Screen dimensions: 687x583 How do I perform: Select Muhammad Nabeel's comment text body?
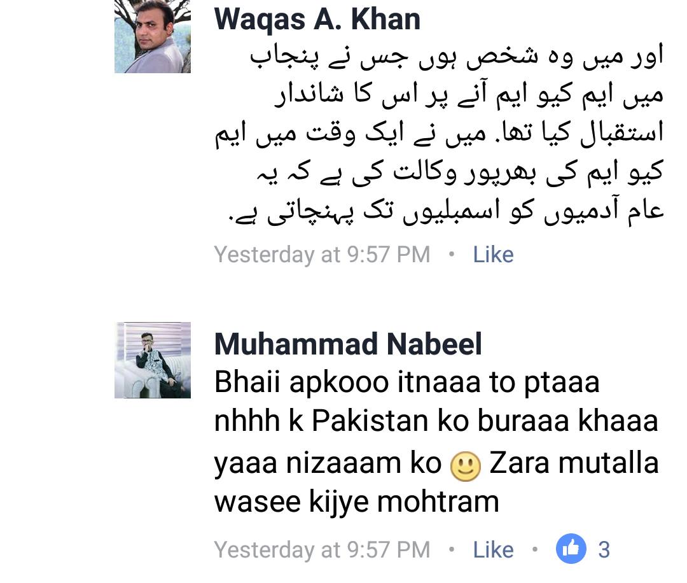pos(436,442)
